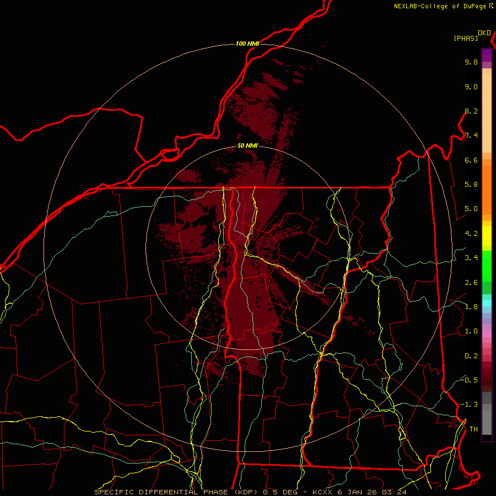496x496 pixels.
Task: Click the DKD legend title
Action: click(x=484, y=33)
